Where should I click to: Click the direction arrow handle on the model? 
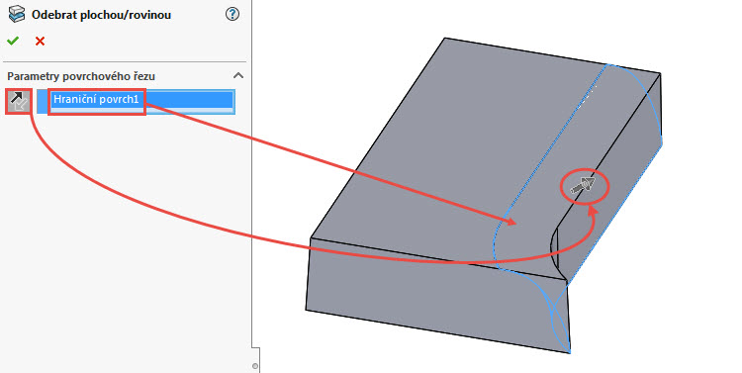pos(583,185)
